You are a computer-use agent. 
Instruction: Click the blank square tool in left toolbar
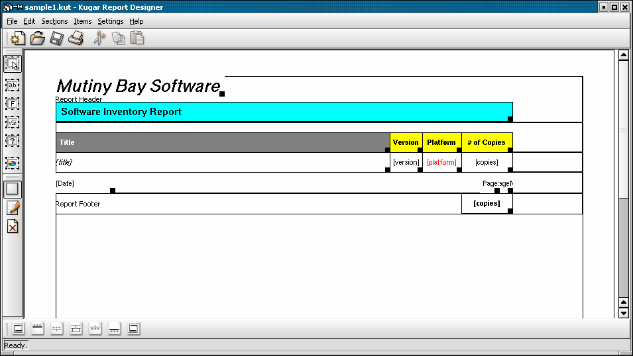click(13, 189)
